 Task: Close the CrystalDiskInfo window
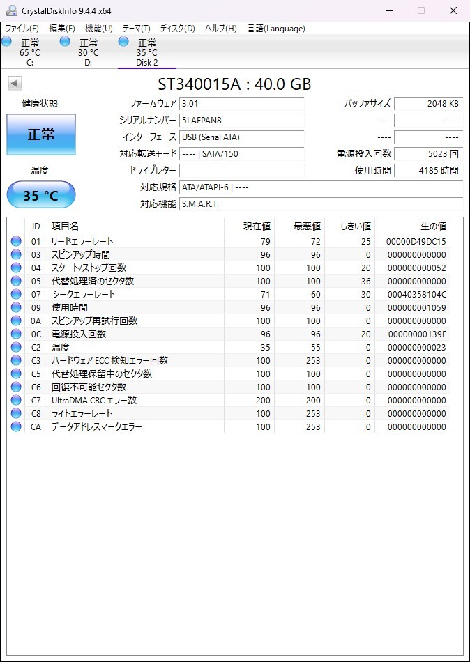(453, 10)
